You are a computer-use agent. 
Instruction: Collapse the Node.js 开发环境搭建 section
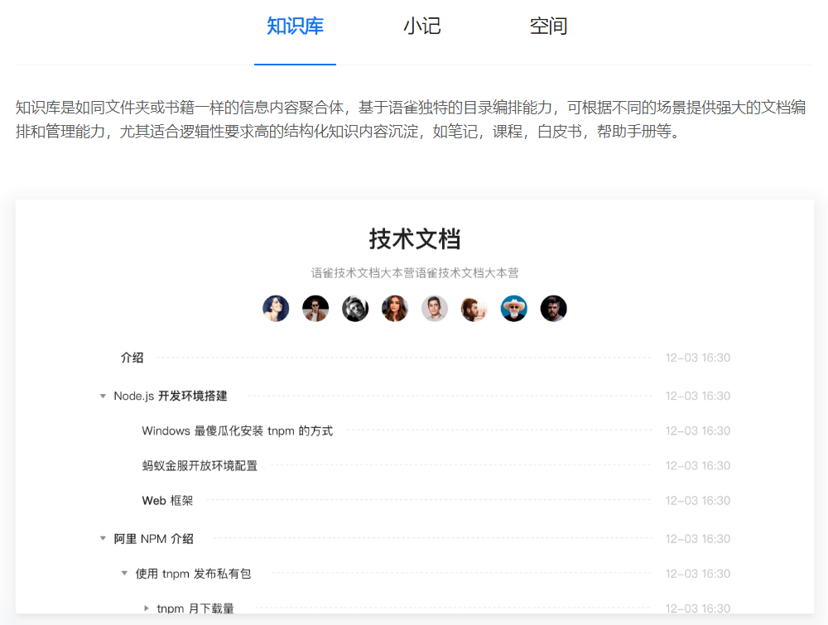(x=102, y=396)
